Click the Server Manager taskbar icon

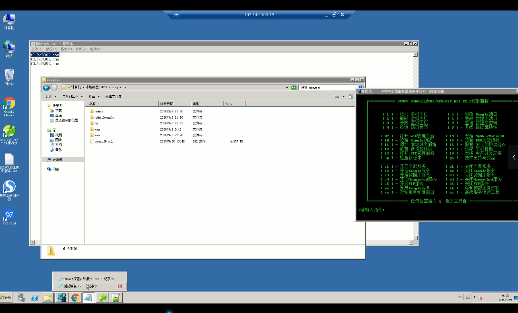21,298
